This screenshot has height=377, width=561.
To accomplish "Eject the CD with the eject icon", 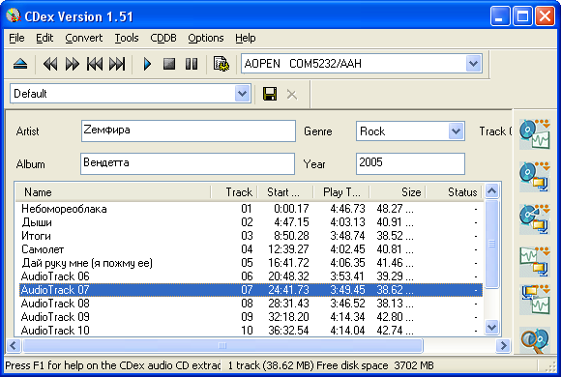I will point(20,65).
